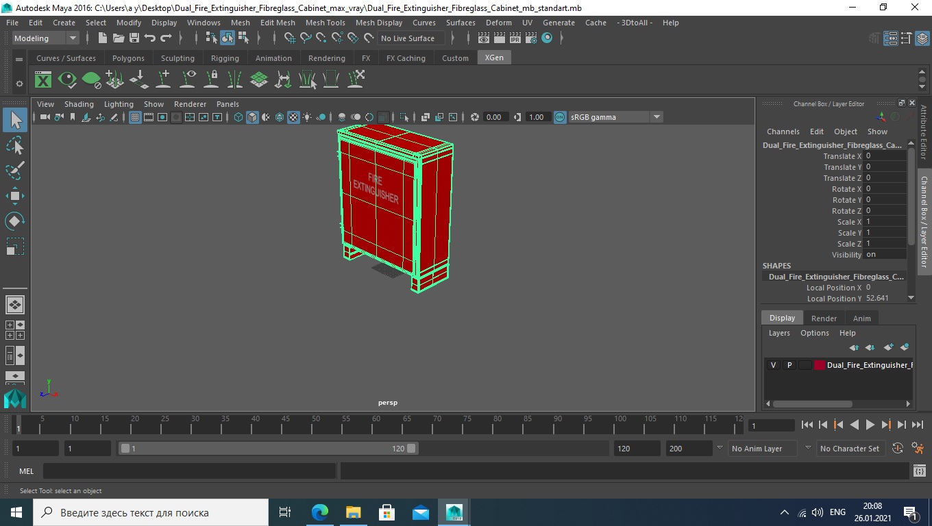
Task: Create new scene icon
Action: click(102, 38)
